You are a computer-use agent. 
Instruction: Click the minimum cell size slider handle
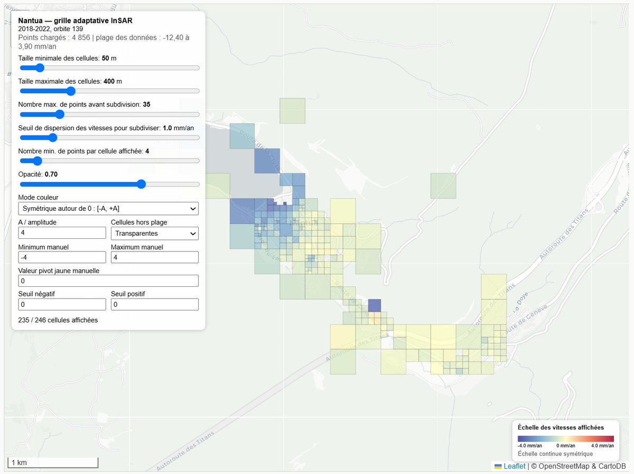pyautogui.click(x=39, y=67)
